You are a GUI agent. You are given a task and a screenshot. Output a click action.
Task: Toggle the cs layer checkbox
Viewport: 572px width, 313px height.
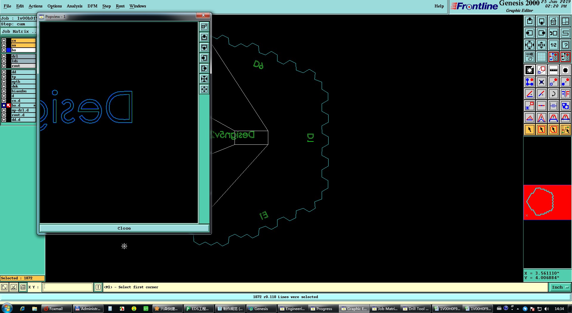click(x=4, y=41)
